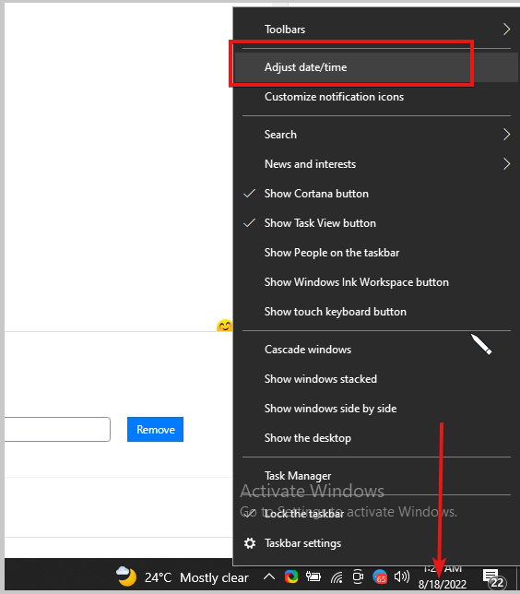Click the Meet Now camera tray icon
Image resolution: width=520 pixels, height=594 pixels.
358,577
